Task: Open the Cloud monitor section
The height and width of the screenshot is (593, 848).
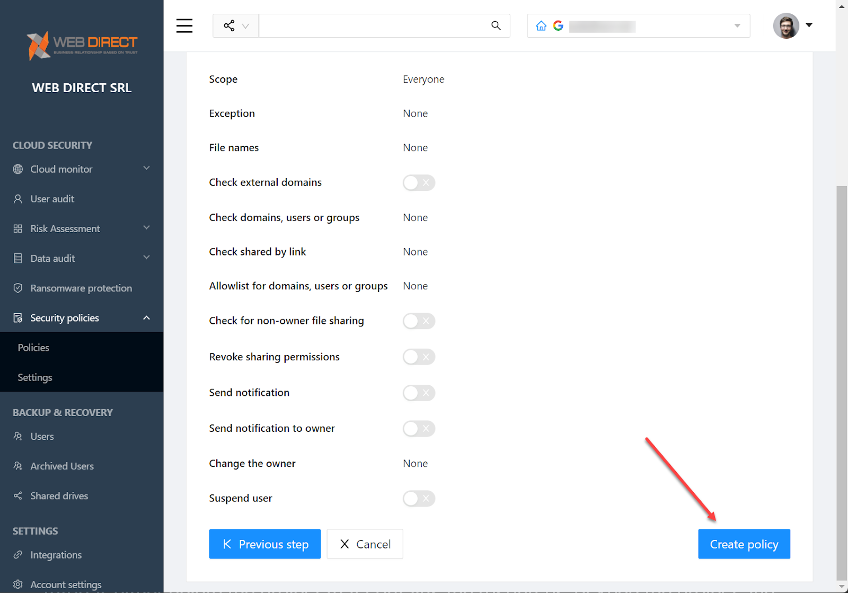Action: (61, 169)
